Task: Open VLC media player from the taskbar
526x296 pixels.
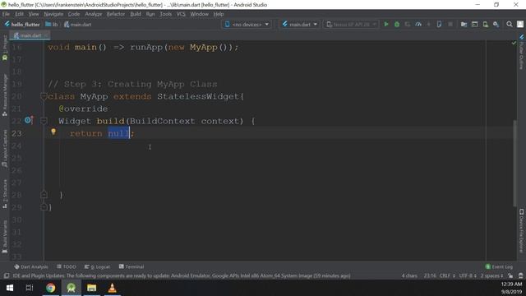Action: point(112,288)
